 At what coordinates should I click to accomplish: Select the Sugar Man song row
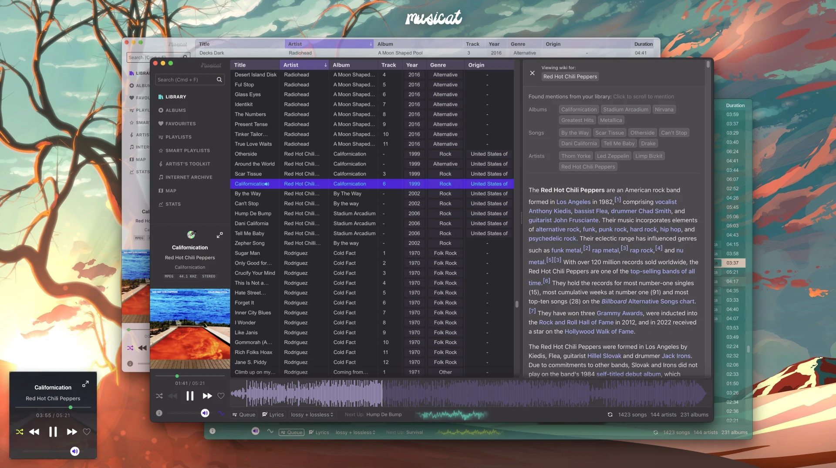point(247,253)
